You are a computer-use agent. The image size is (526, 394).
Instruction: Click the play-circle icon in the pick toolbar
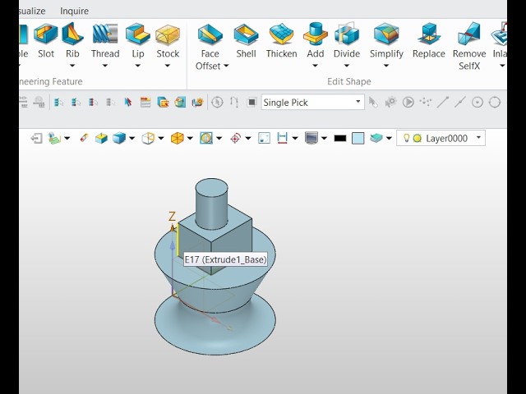[408, 102]
